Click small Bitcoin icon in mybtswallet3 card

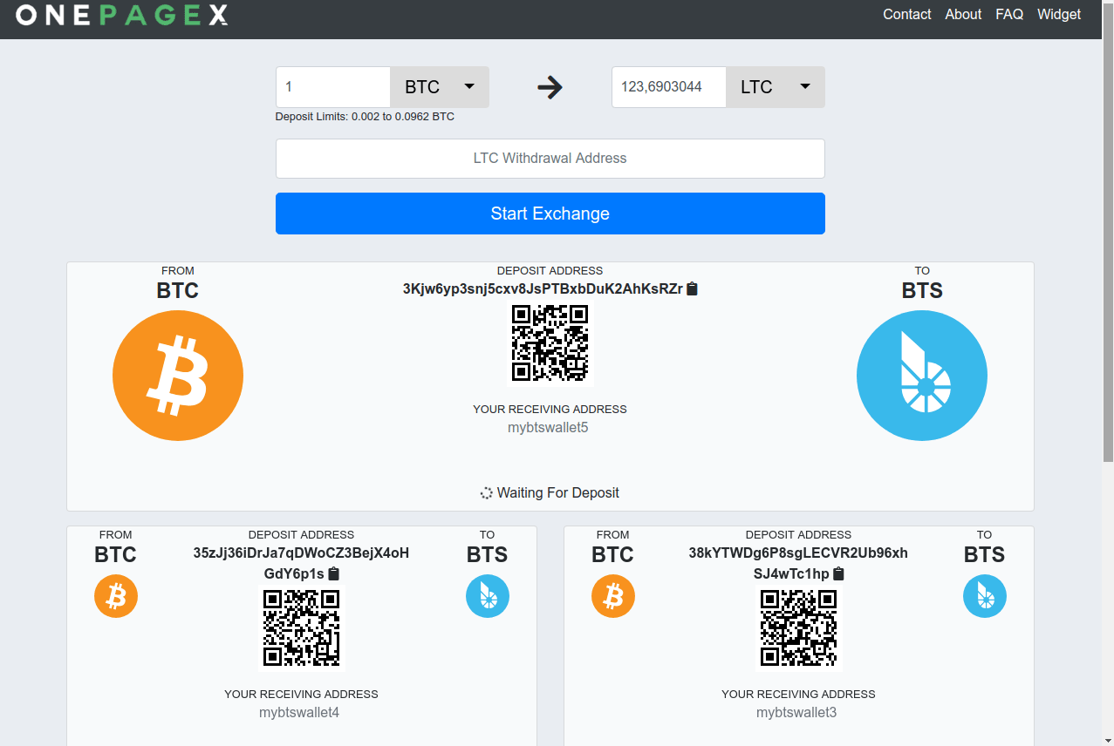point(613,596)
